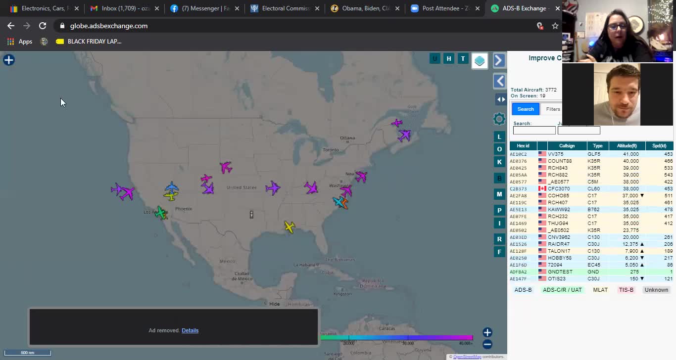
Task: Select aircraft row GNDTEST
Action: (591, 271)
